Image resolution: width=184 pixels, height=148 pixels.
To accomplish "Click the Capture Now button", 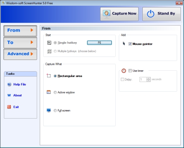I will pyautogui.click(x=119, y=14).
